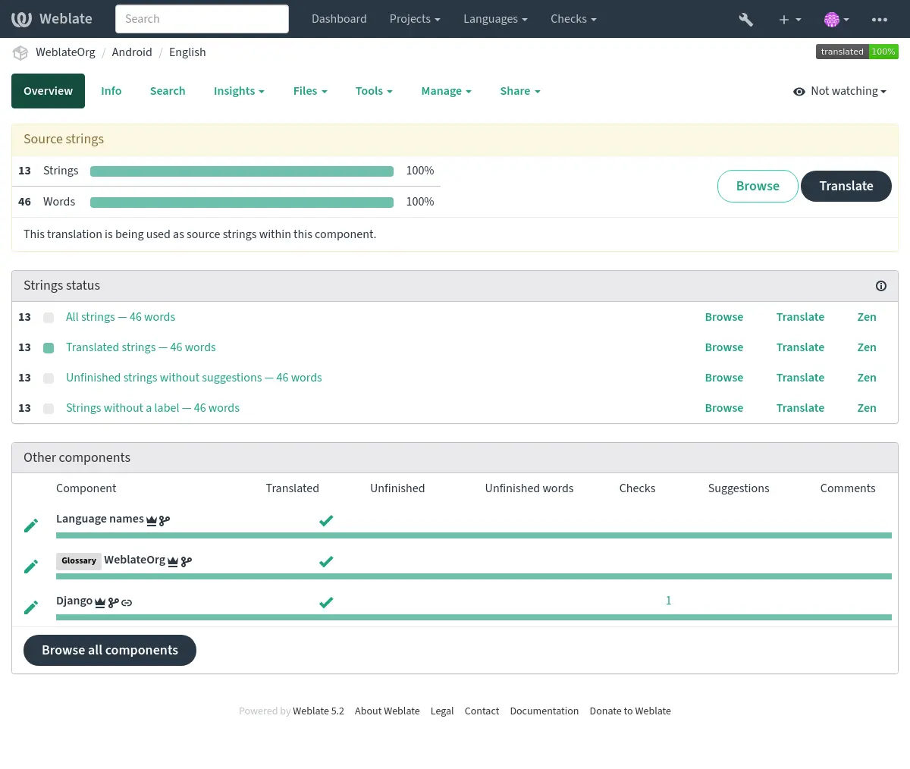The width and height of the screenshot is (910, 769).
Task: Click the crown icon next to WeblateOrg glossary
Action: click(x=173, y=561)
